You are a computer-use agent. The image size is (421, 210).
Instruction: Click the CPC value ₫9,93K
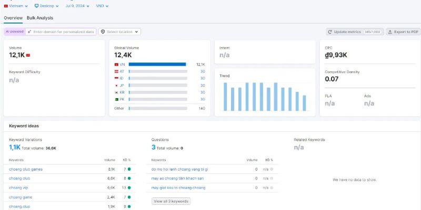point(336,55)
